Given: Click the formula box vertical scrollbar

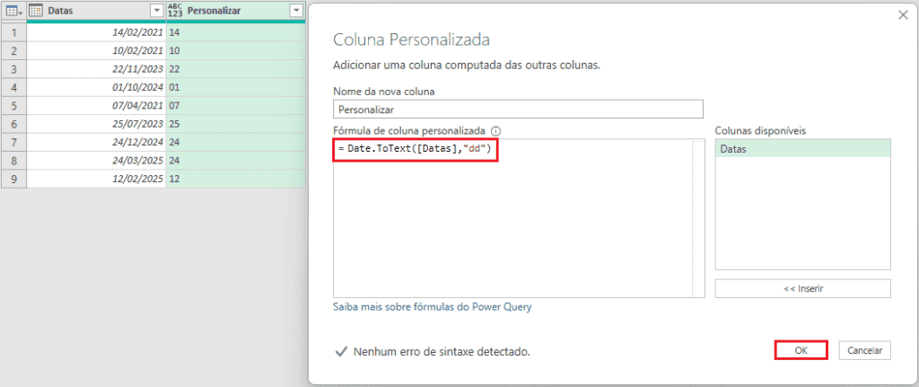Looking at the screenshot, I should [x=697, y=218].
